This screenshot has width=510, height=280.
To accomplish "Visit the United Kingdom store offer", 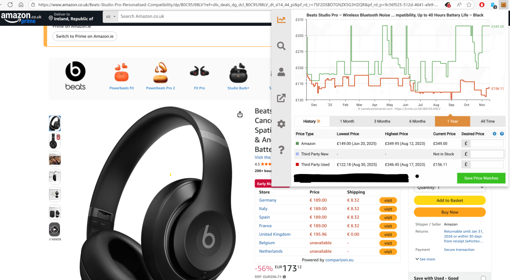I will [x=388, y=235].
